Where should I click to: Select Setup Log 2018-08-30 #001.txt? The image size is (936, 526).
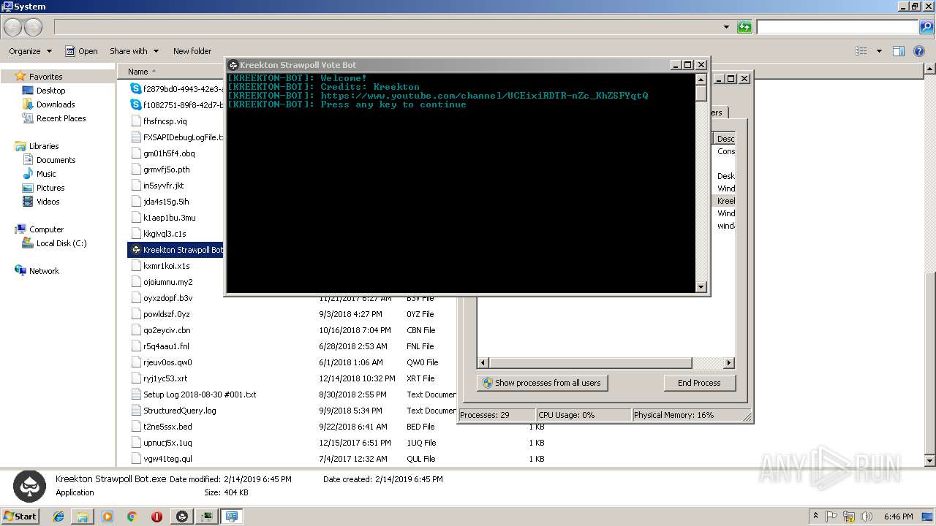point(193,394)
